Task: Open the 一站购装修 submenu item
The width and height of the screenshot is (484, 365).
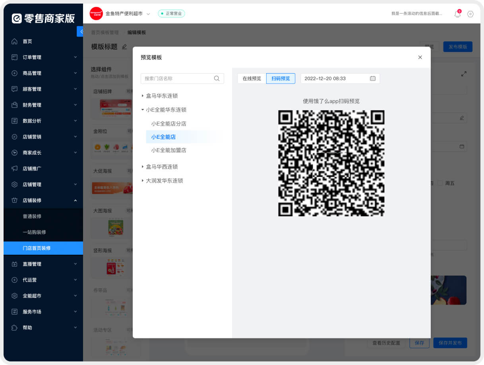Action: (x=43, y=232)
